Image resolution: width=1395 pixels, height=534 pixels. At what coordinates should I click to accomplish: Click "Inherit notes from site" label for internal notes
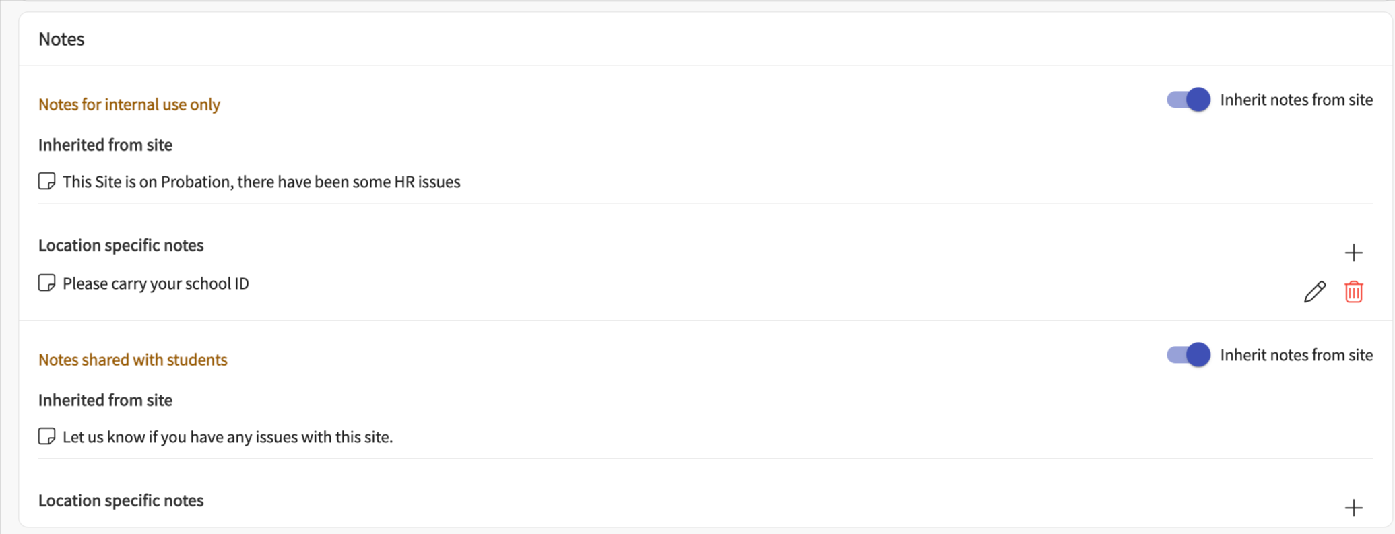[x=1296, y=100]
